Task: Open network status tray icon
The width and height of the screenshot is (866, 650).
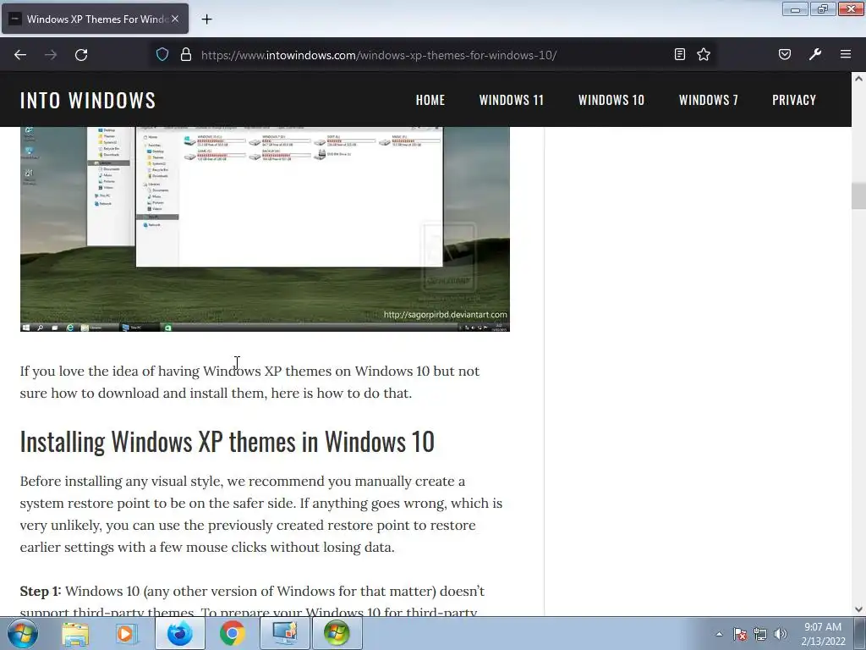Action: (x=760, y=634)
